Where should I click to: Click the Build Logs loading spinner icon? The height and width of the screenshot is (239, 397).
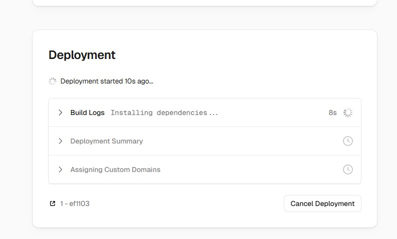348,112
